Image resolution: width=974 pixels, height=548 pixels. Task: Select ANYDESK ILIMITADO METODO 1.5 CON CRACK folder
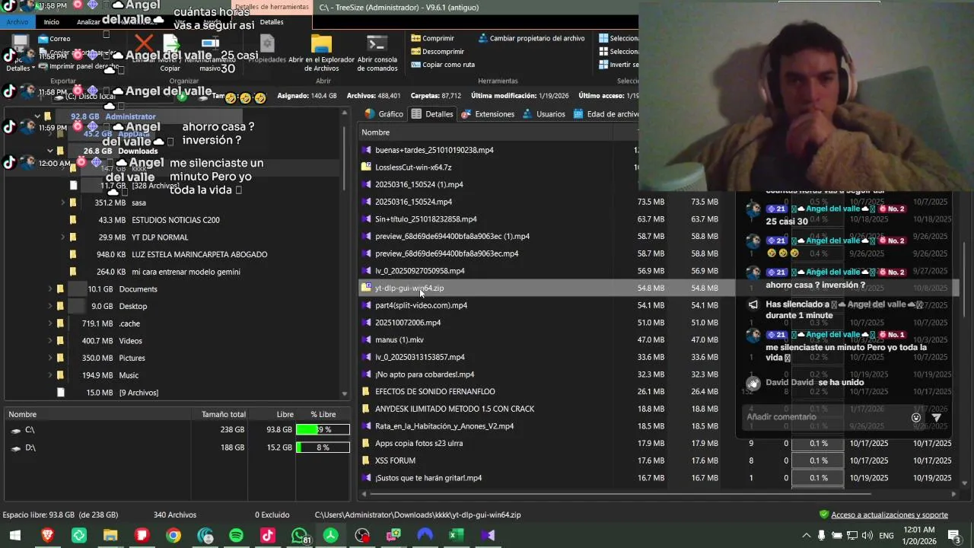click(454, 409)
